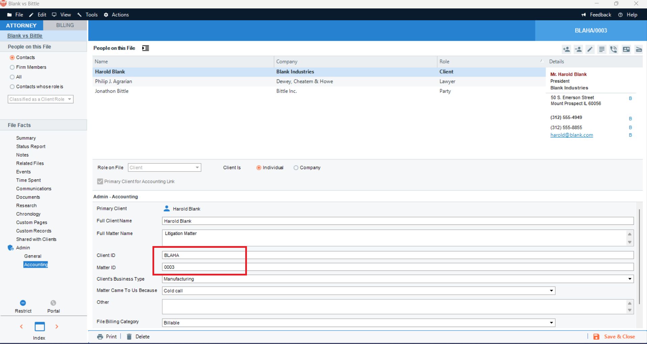The height and width of the screenshot is (344, 647).
Task: Start a phone call using phone icon
Action: coord(614,49)
